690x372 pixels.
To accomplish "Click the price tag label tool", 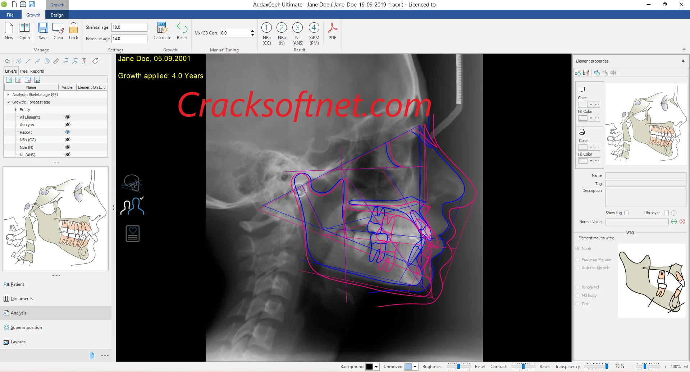I will click(95, 61).
